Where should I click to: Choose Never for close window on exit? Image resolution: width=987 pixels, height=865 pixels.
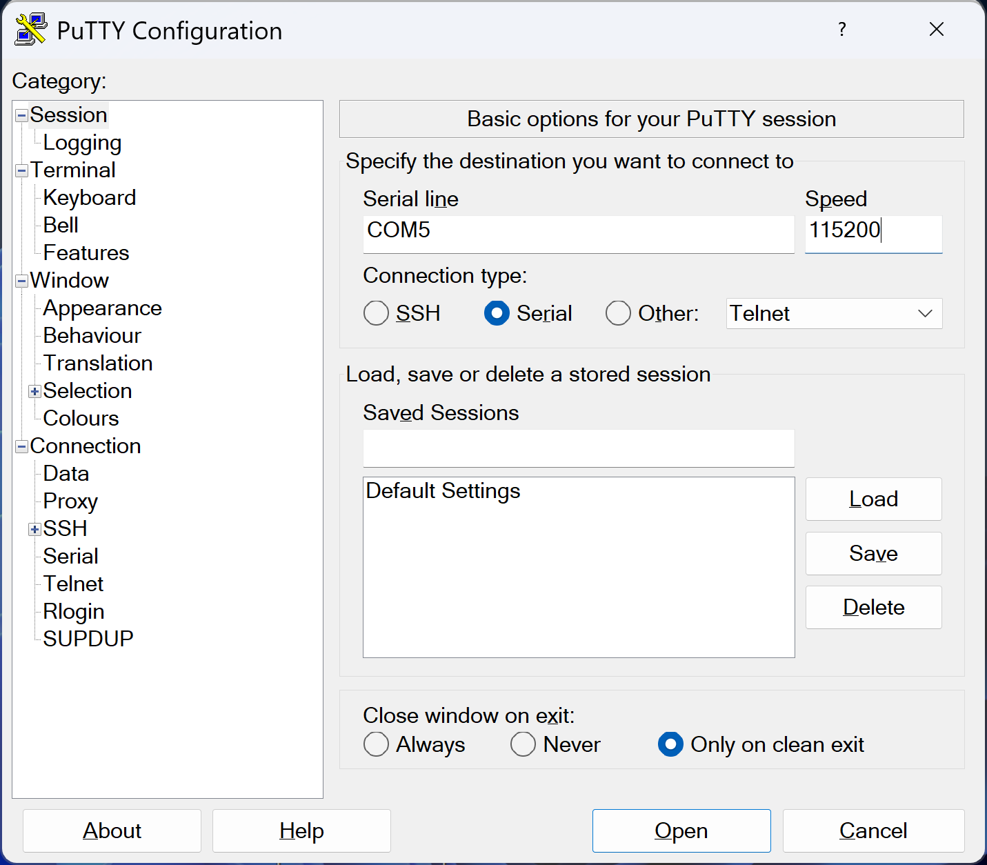pos(523,744)
